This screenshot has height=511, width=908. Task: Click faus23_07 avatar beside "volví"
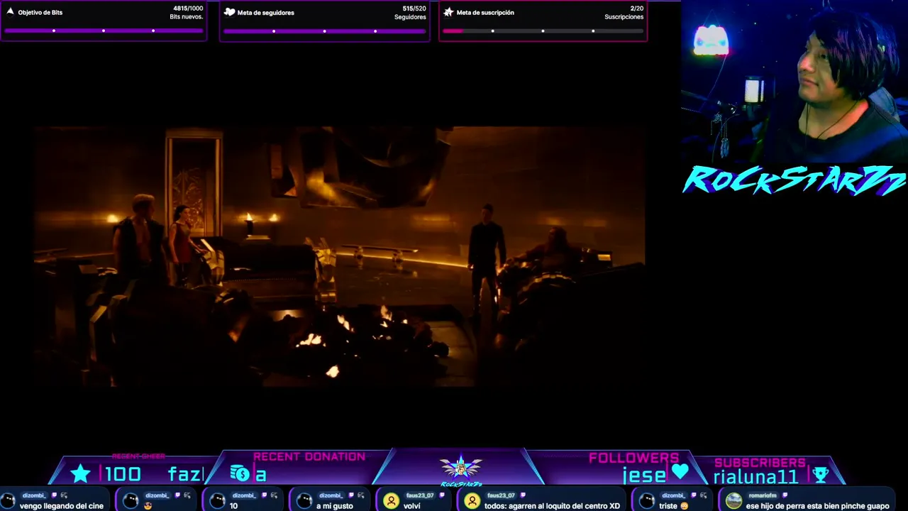pyautogui.click(x=391, y=501)
